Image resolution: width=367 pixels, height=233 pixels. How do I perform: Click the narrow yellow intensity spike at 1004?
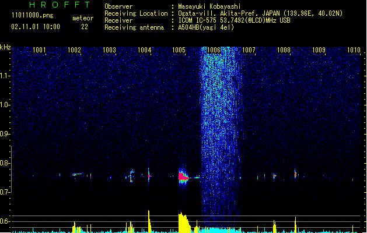click(149, 221)
